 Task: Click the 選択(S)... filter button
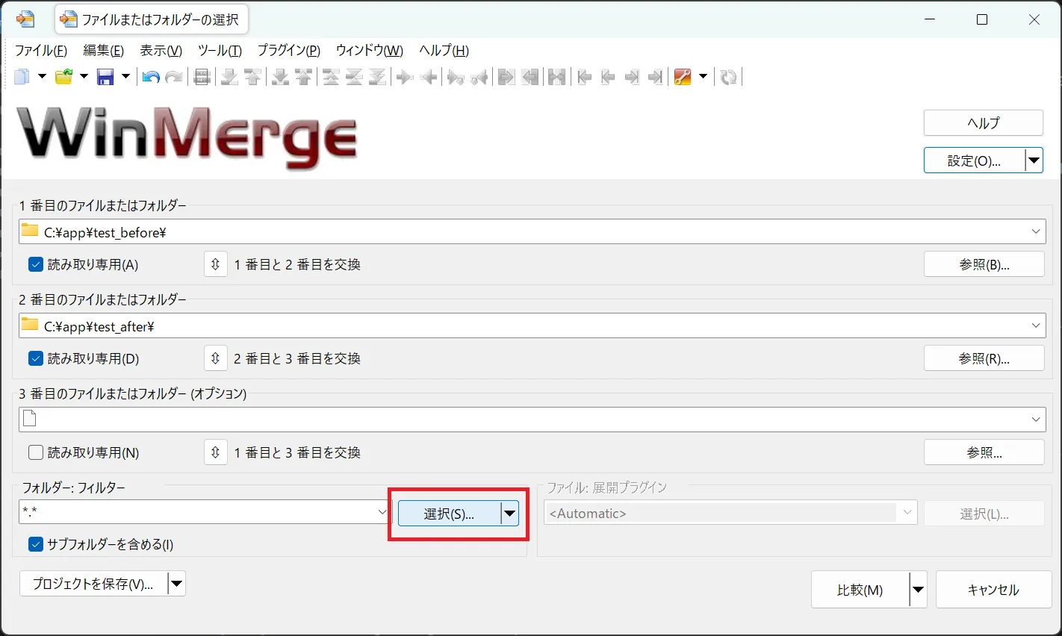click(449, 514)
